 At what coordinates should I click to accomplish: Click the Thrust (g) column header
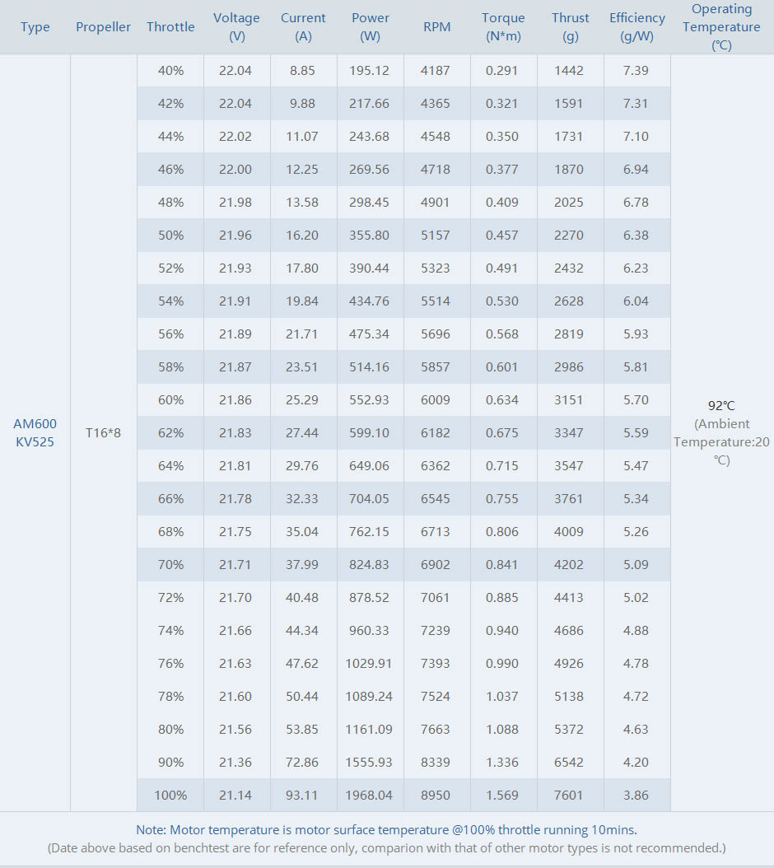tap(571, 27)
